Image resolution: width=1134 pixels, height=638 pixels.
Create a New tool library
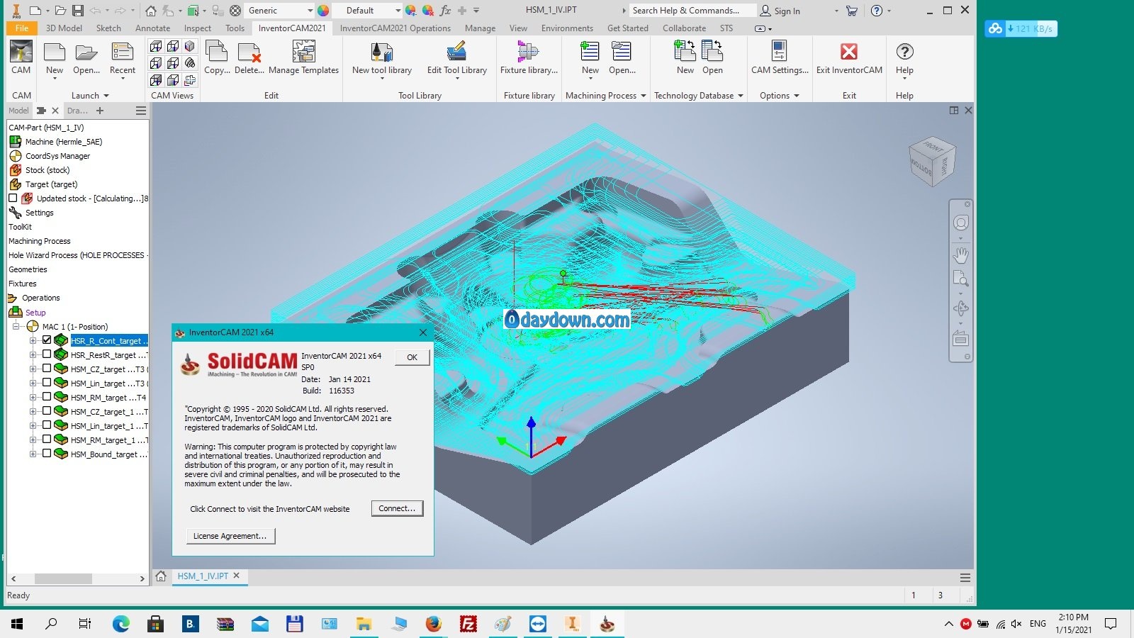(x=381, y=59)
